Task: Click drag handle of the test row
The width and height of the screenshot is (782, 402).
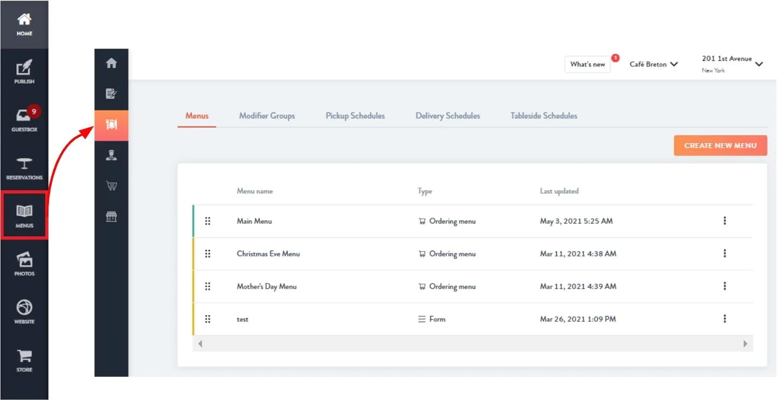Action: (x=208, y=319)
